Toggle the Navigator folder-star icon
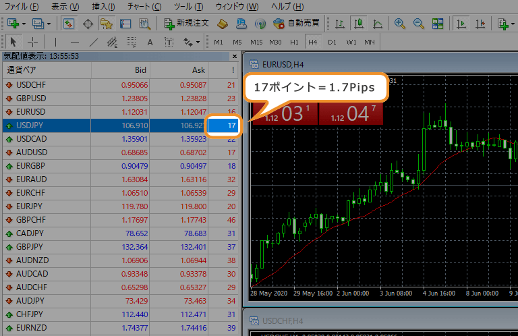The height and width of the screenshot is (336, 518). [x=106, y=24]
